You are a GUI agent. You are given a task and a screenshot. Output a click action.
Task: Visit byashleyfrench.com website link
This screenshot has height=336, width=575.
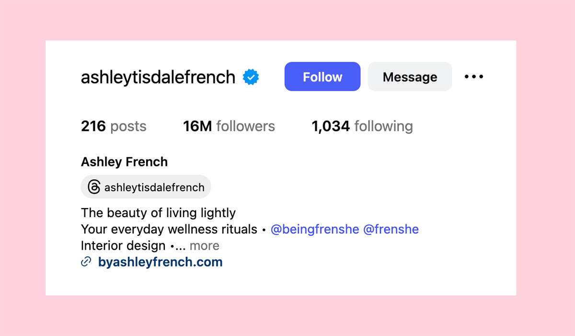coord(160,262)
